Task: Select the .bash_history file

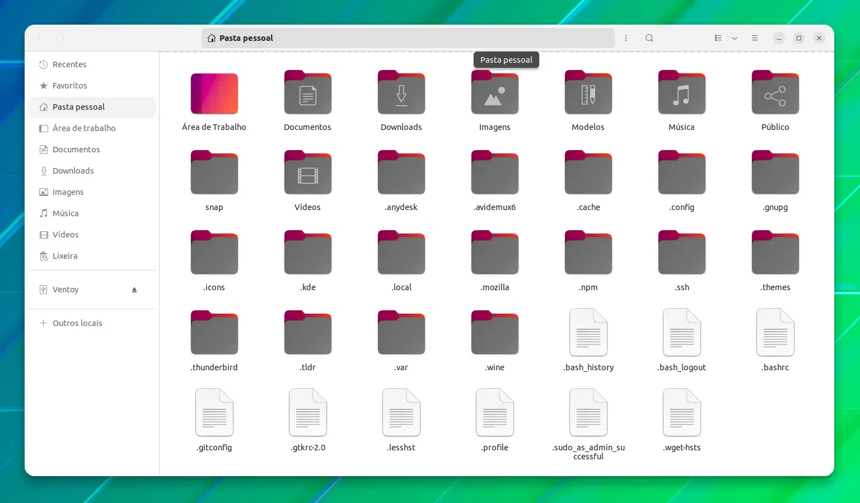Action: [x=588, y=332]
